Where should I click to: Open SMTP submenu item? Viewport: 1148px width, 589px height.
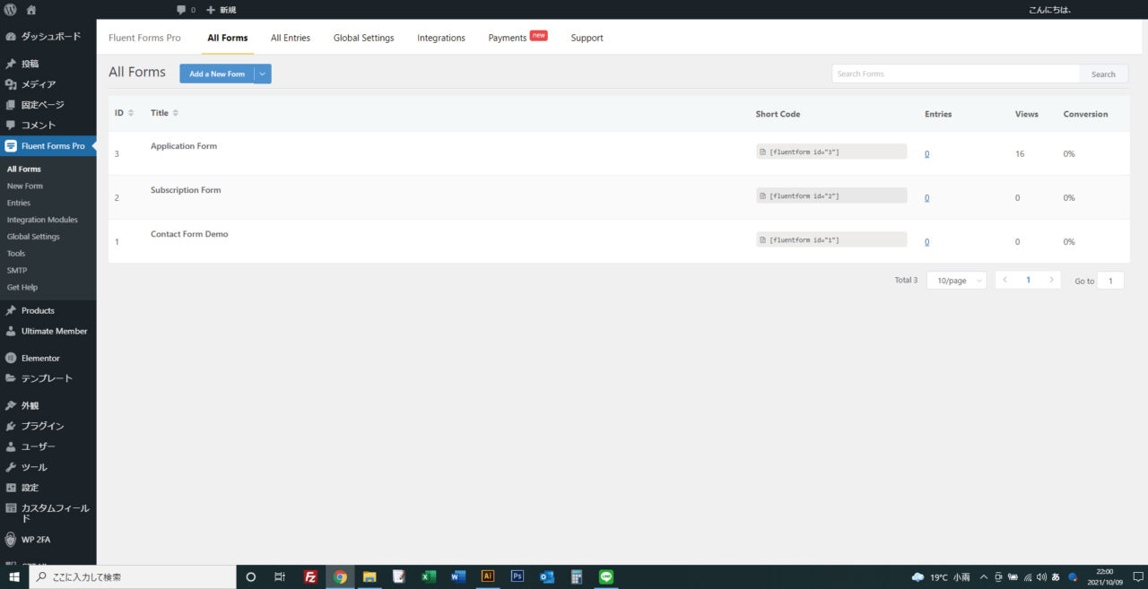click(x=17, y=271)
